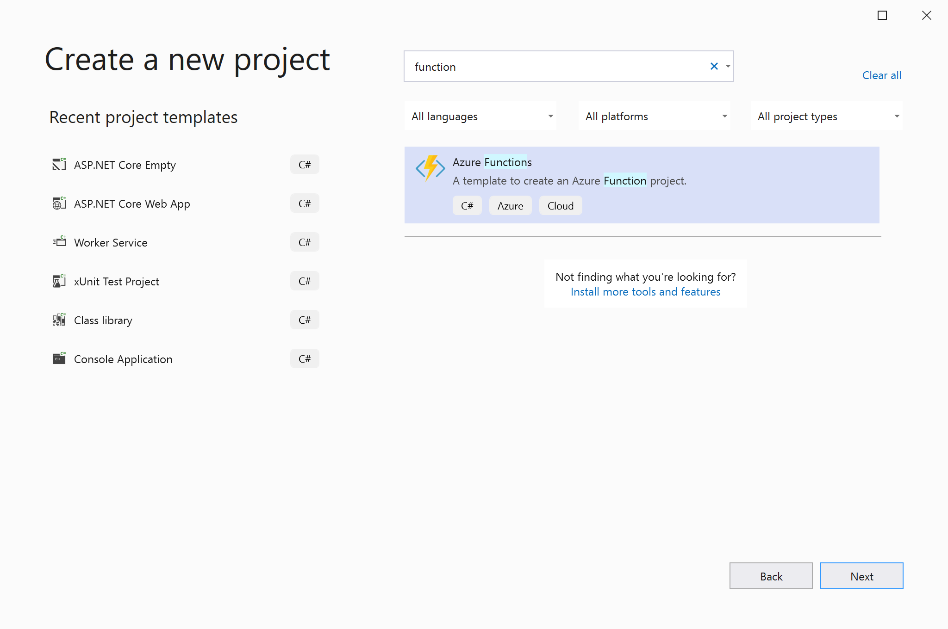Click the Class library template icon

pos(59,320)
